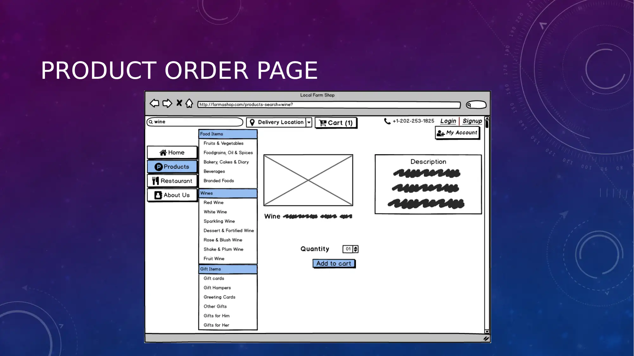Click the browser home icon
This screenshot has height=356, width=634.
pyautogui.click(x=189, y=103)
